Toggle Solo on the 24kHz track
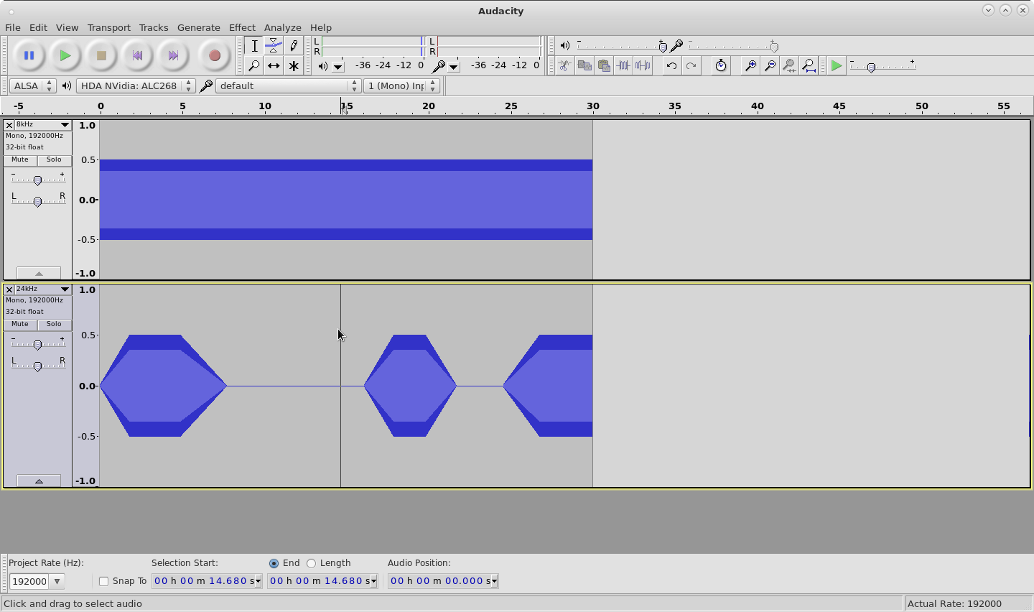Image resolution: width=1034 pixels, height=612 pixels. coord(54,325)
